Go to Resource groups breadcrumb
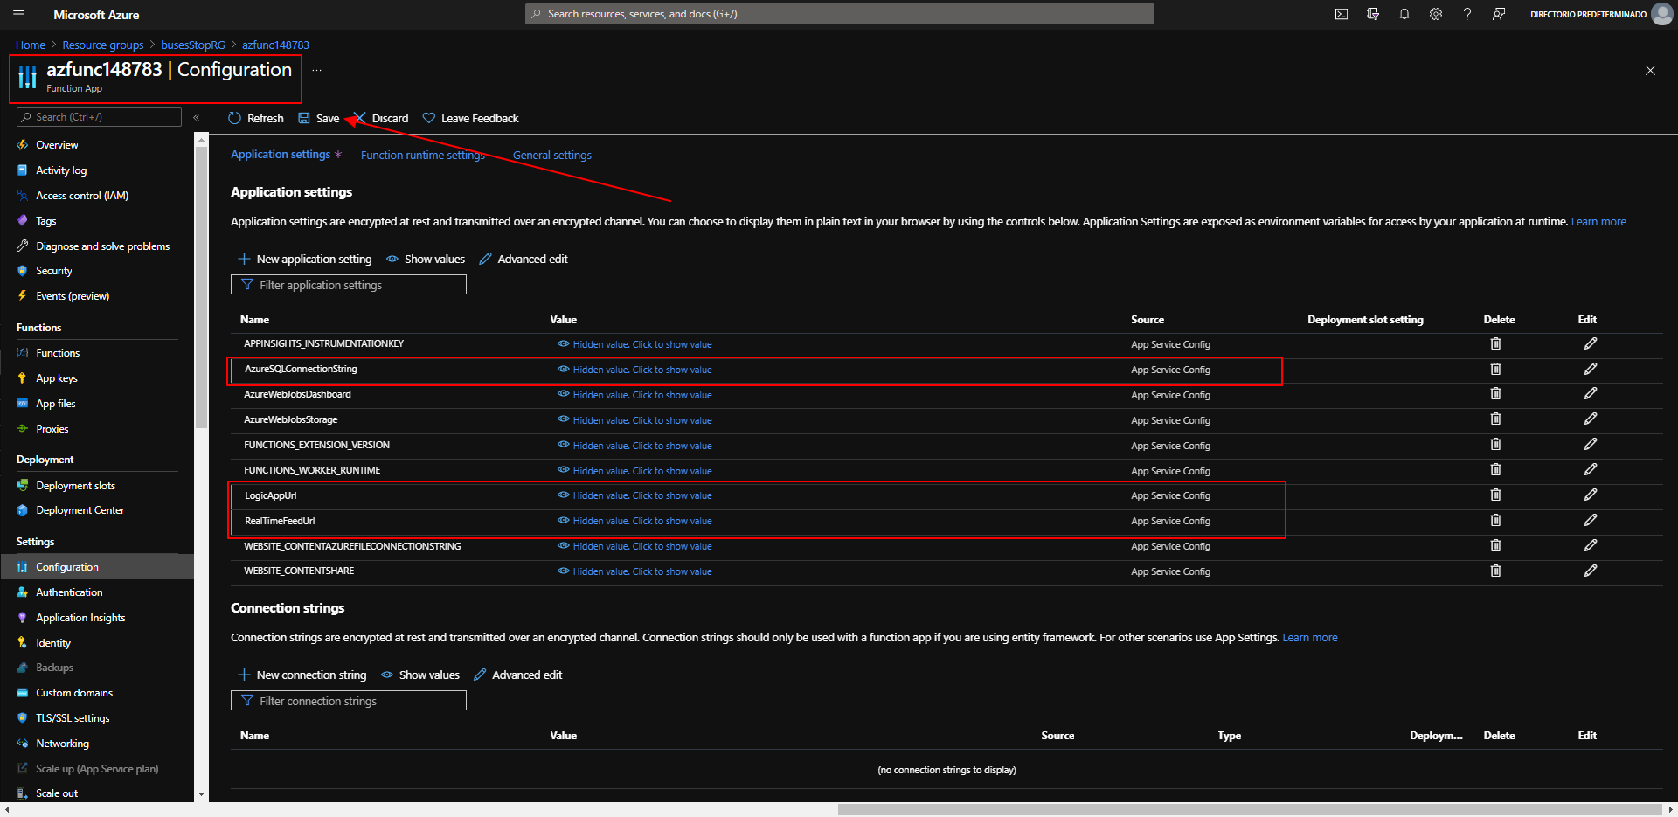This screenshot has width=1678, height=817. 103,45
